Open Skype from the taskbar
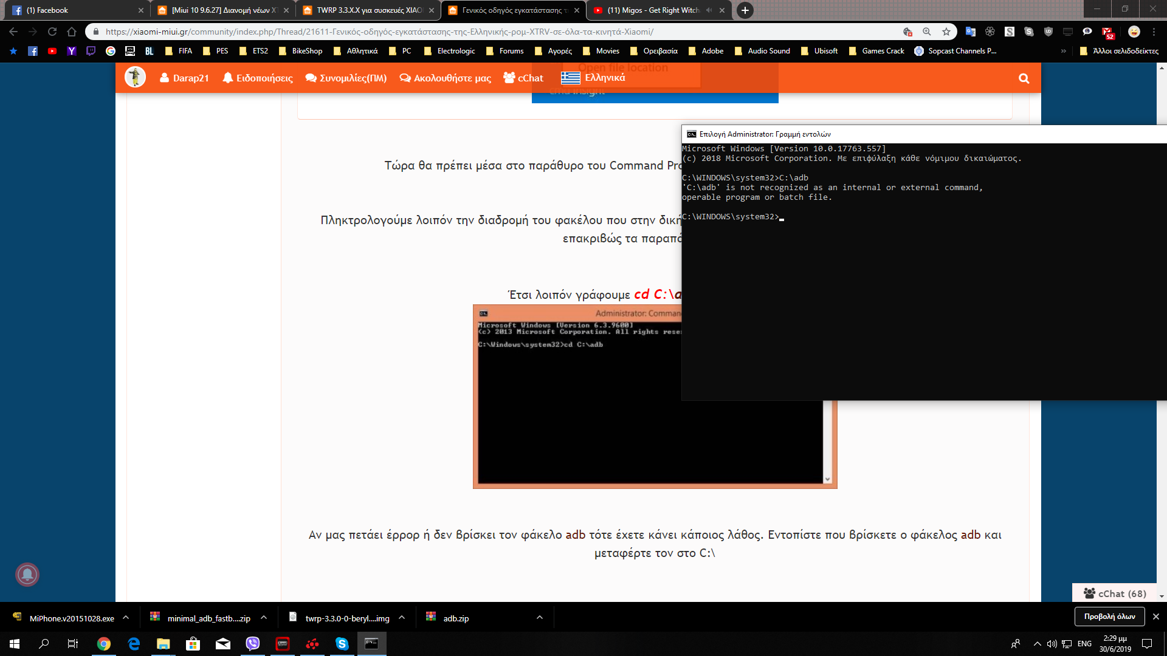 coord(342,644)
